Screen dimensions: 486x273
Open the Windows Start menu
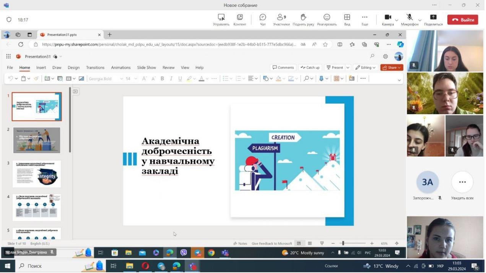tap(7, 267)
